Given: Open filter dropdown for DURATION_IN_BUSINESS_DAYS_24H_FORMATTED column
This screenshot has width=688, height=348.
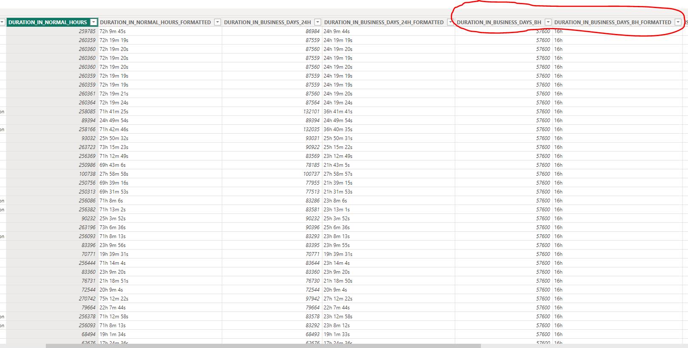Looking at the screenshot, I should click(x=450, y=22).
